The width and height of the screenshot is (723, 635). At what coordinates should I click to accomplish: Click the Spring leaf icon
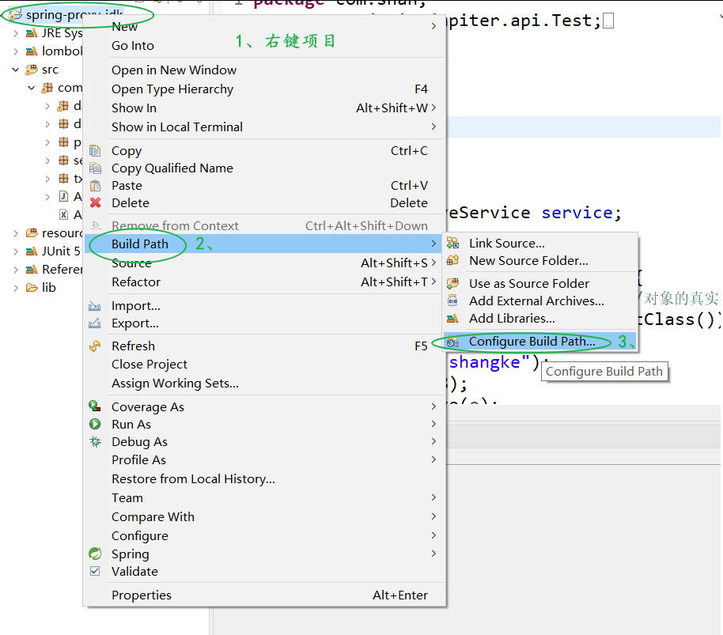coord(95,554)
